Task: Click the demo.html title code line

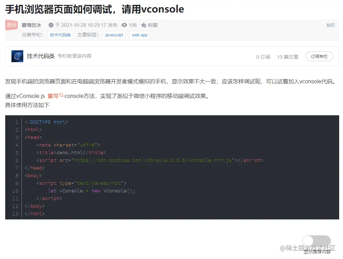Action: tap(71, 153)
